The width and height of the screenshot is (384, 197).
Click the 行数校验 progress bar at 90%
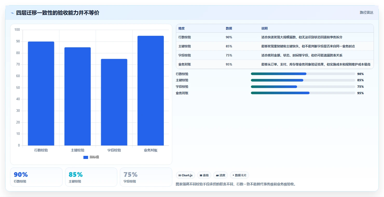point(303,74)
